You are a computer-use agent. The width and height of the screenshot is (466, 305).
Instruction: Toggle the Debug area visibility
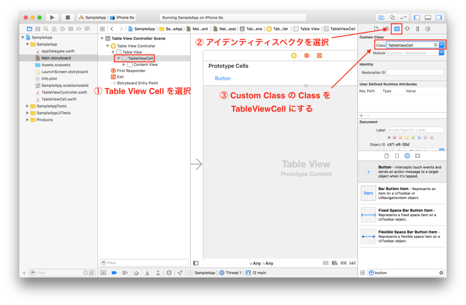(428, 18)
